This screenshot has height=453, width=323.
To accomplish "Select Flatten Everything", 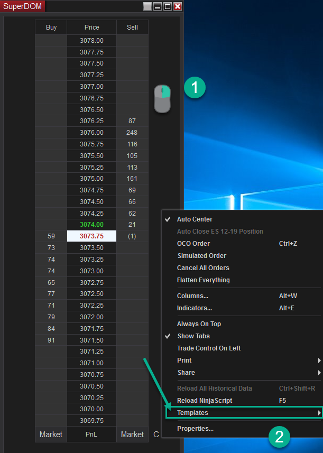I will 242,280.
